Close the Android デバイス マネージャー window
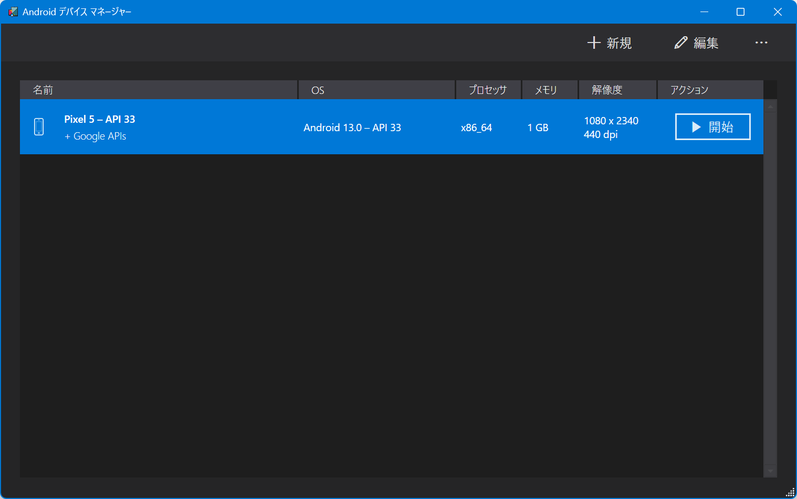The width and height of the screenshot is (797, 499). pos(778,12)
